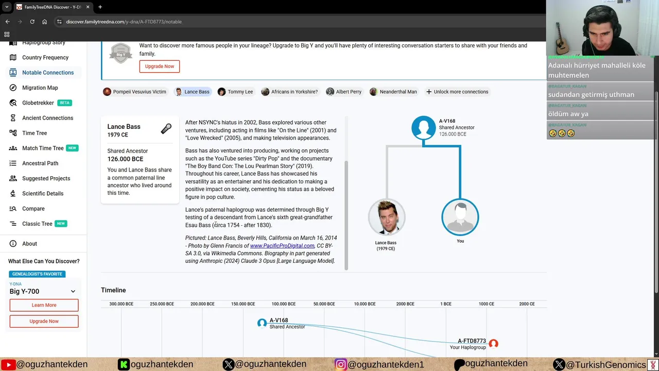Open www.PacificProDigital.com link
This screenshot has width=659, height=371.
282,246
